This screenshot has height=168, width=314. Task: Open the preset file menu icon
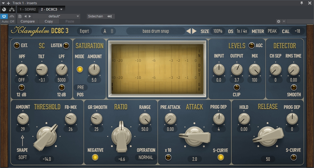pyautogui.click(x=20, y=16)
